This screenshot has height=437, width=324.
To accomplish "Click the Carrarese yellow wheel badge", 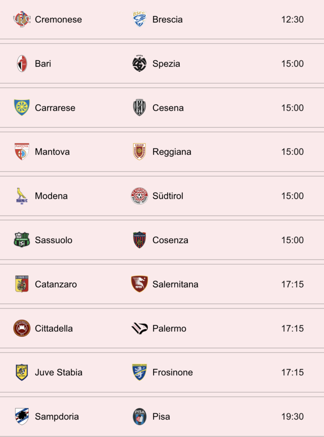I will (x=22, y=108).
